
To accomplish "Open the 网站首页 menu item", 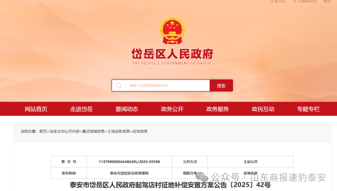I will click(36, 109).
